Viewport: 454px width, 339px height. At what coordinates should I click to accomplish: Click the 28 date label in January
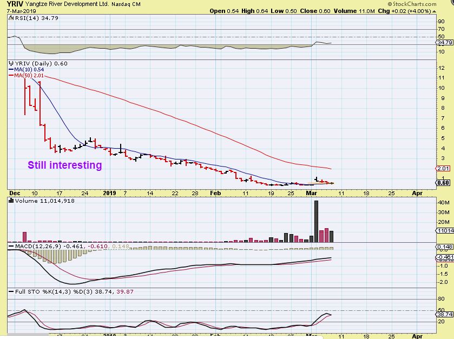click(195, 193)
